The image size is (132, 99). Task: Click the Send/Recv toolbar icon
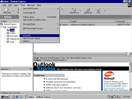point(74,11)
